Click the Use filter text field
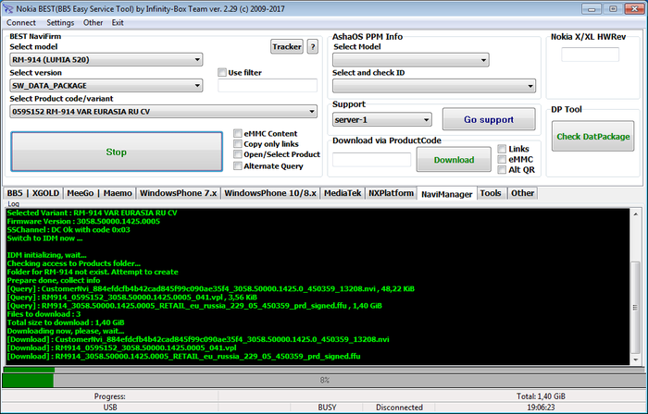 pos(268,86)
